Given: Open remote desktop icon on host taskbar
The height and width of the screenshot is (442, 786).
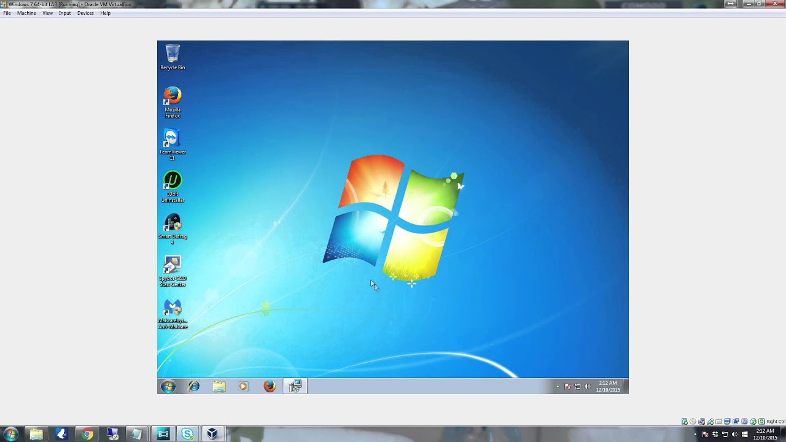Looking at the screenshot, I should tap(112, 434).
